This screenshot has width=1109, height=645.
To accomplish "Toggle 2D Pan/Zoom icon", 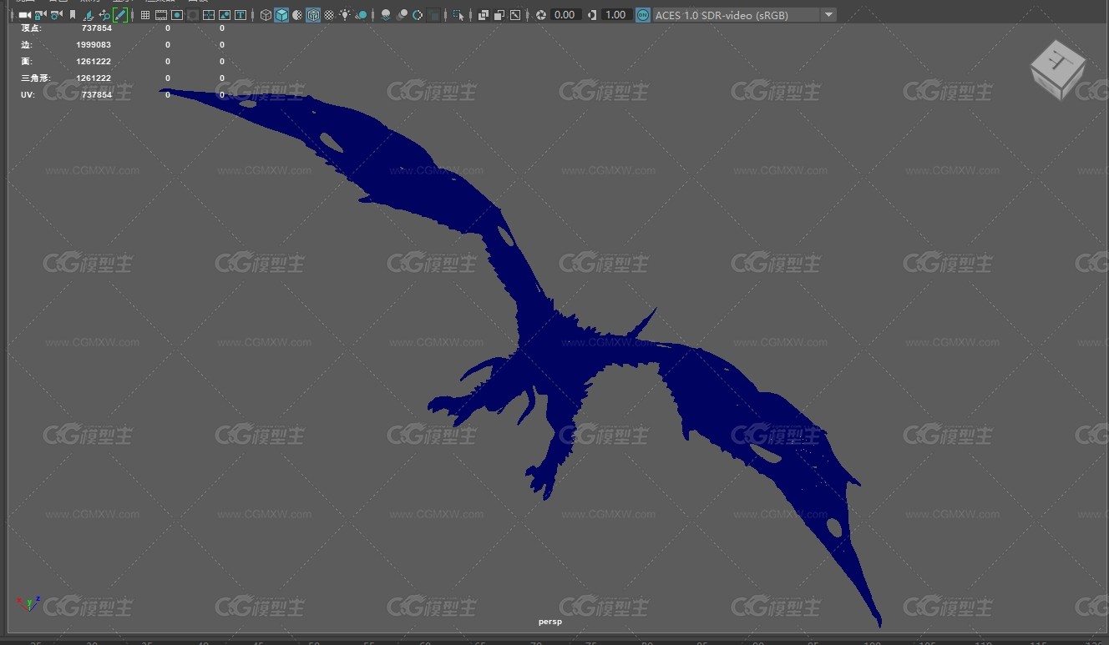I will coord(104,15).
